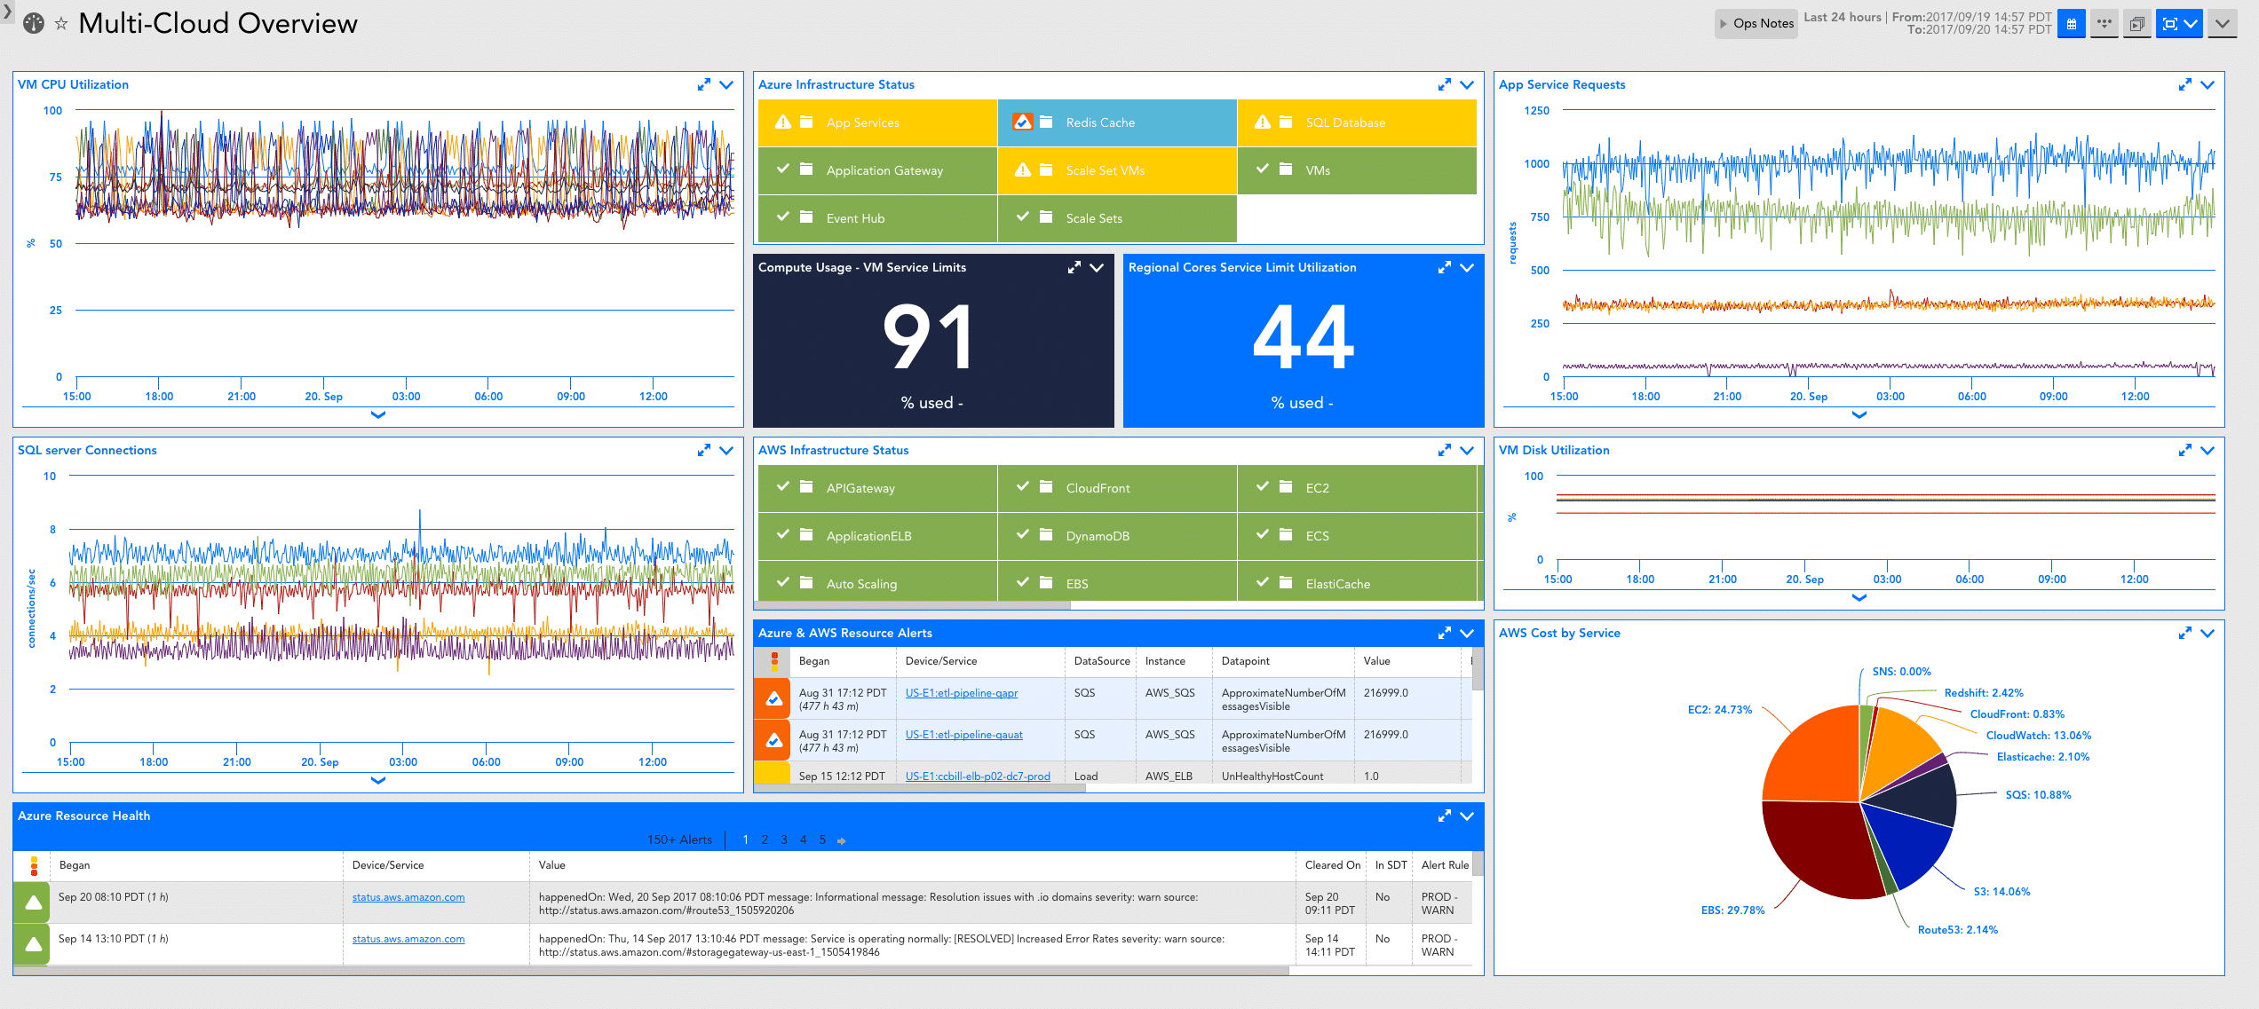Open the date range calendar picker

2071,23
